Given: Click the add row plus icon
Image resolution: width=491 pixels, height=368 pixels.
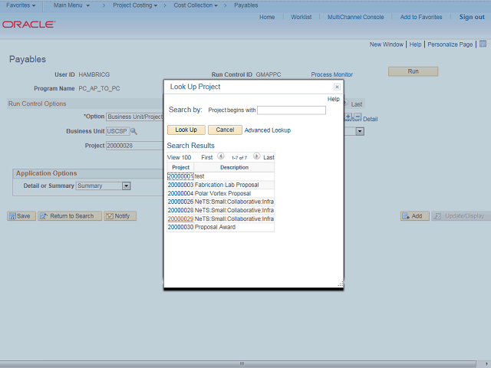Looking at the screenshot, I should (348, 117).
